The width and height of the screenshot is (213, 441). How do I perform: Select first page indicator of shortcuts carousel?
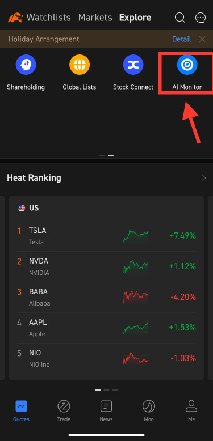[102, 155]
